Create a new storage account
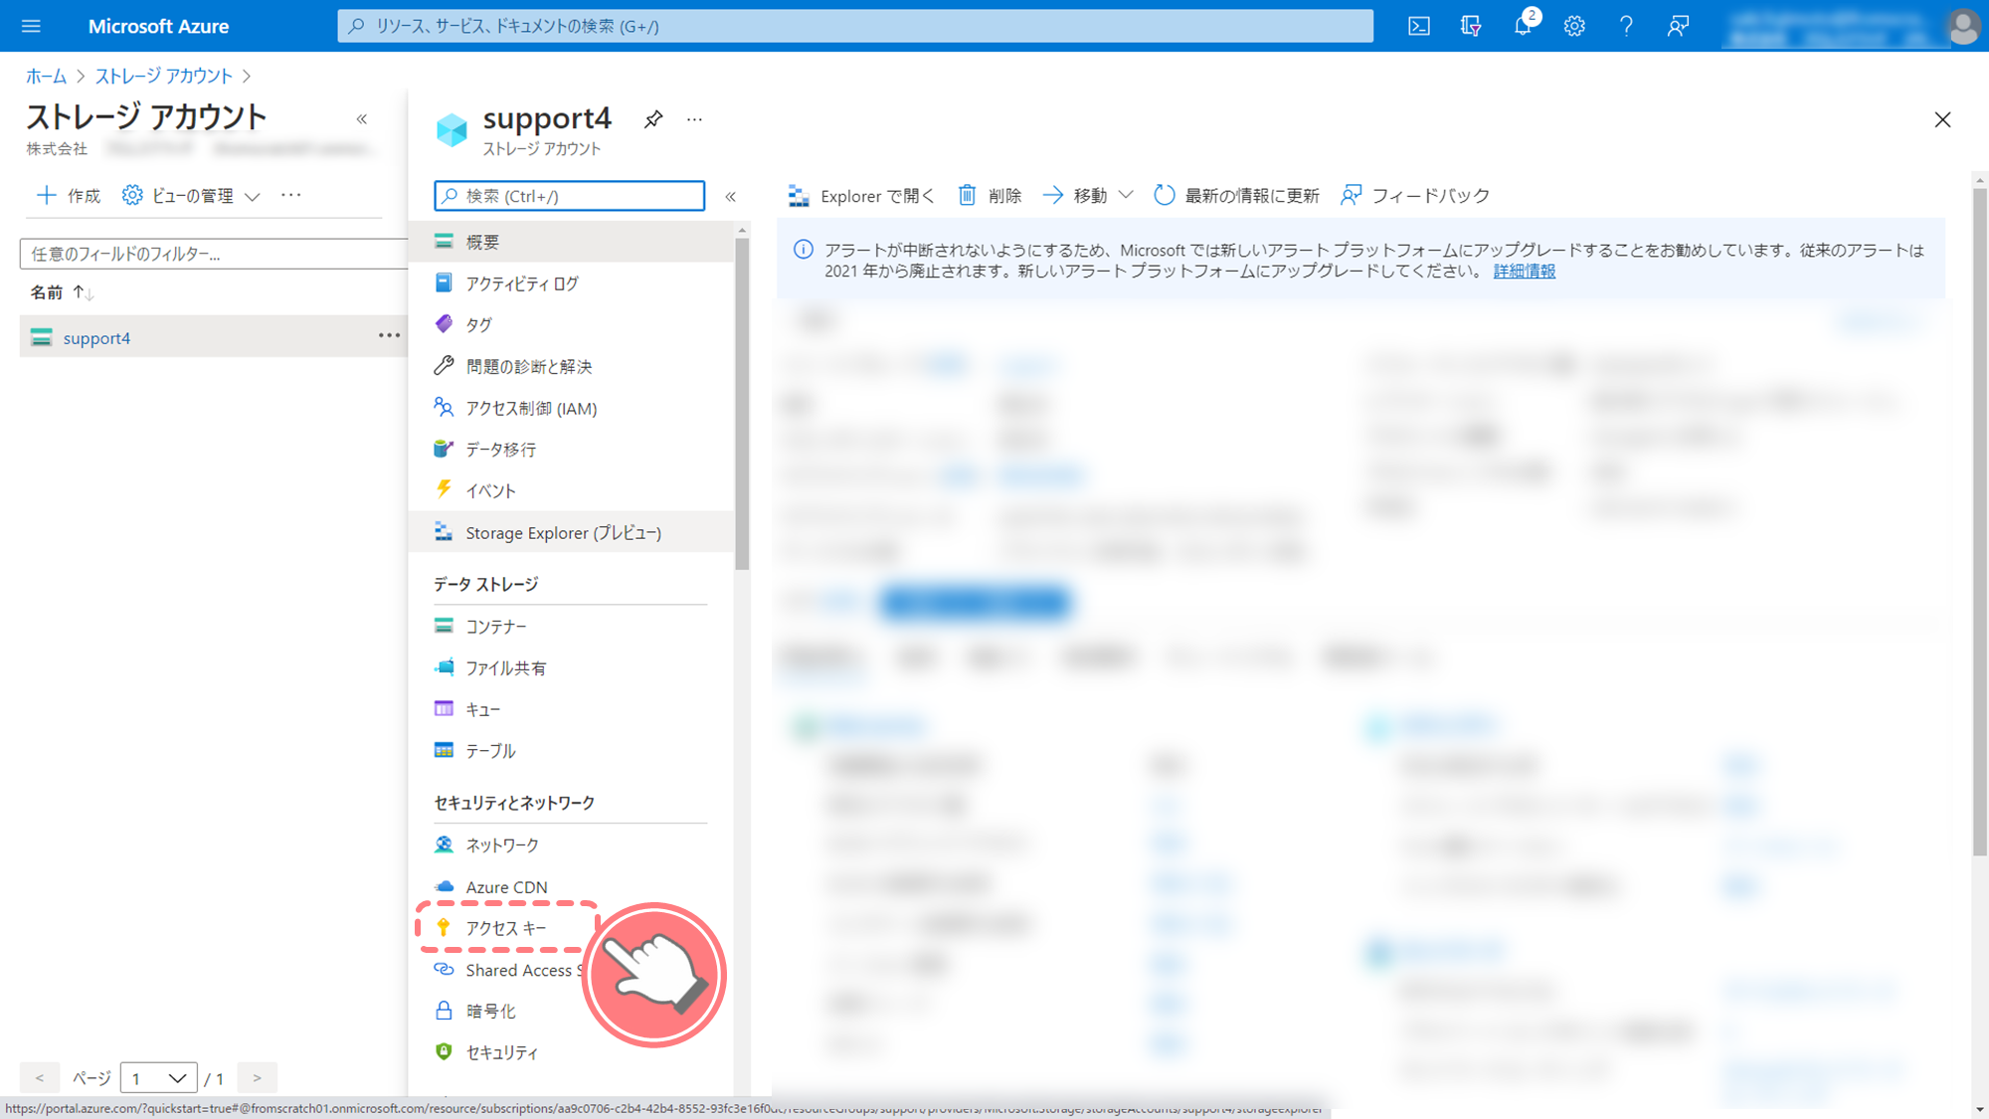This screenshot has height=1119, width=1989. (69, 195)
